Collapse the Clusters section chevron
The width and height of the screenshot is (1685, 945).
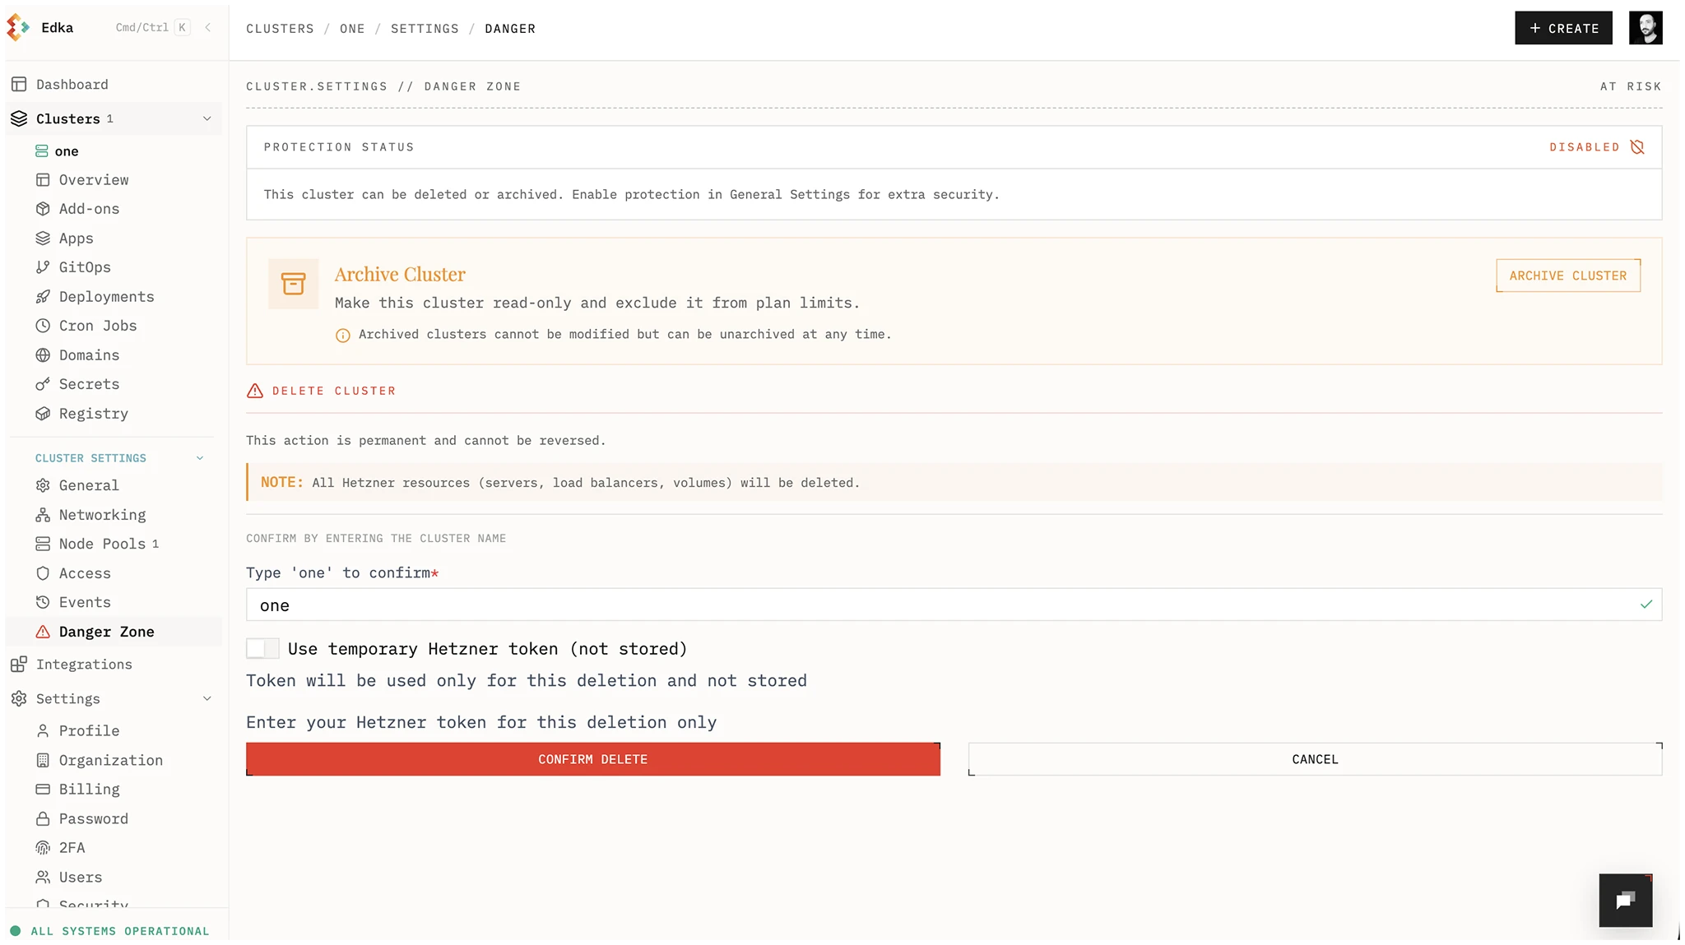pos(206,118)
